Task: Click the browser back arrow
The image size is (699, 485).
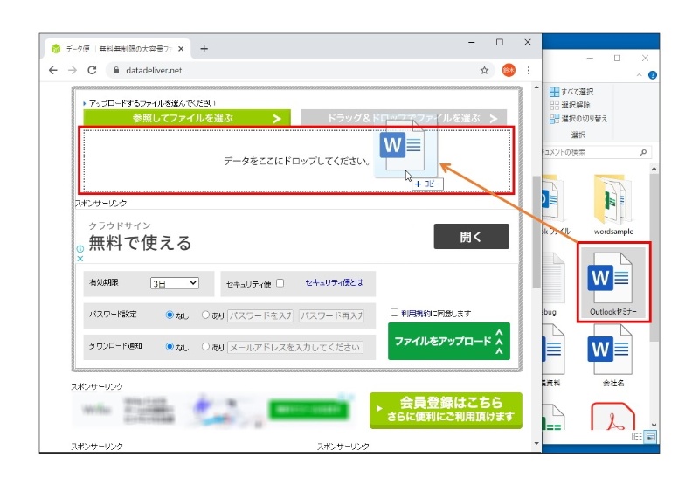Action: (x=53, y=70)
